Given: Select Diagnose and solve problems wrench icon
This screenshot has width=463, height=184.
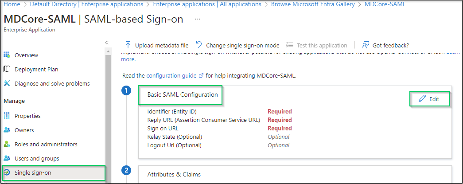Looking at the screenshot, I should [x=7, y=84].
